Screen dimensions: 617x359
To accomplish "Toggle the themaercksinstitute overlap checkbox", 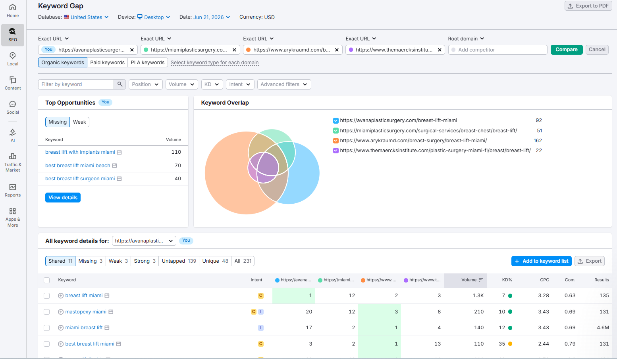I will (x=336, y=151).
